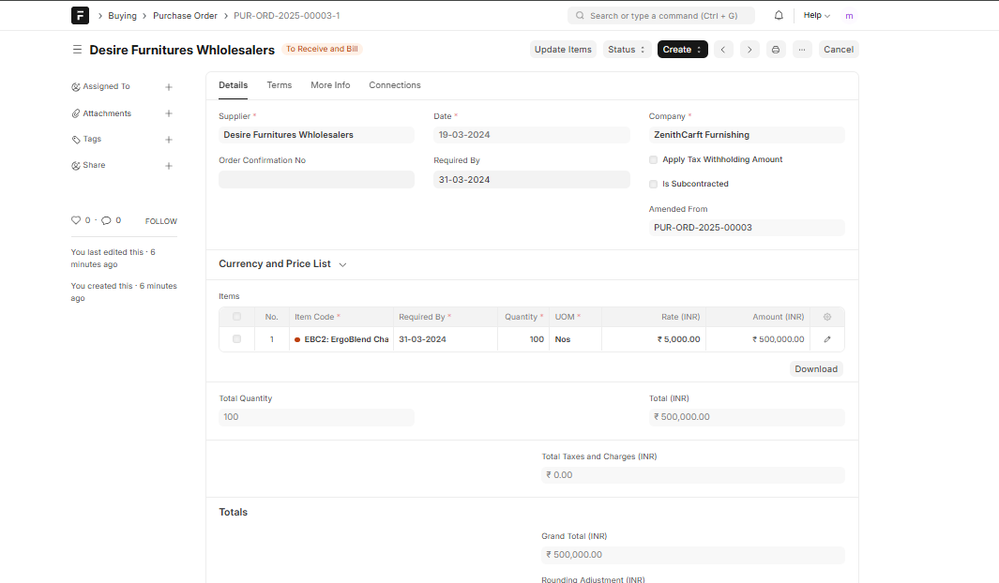The image size is (999, 583).
Task: Click the Assigned To icon
Action: tap(76, 86)
